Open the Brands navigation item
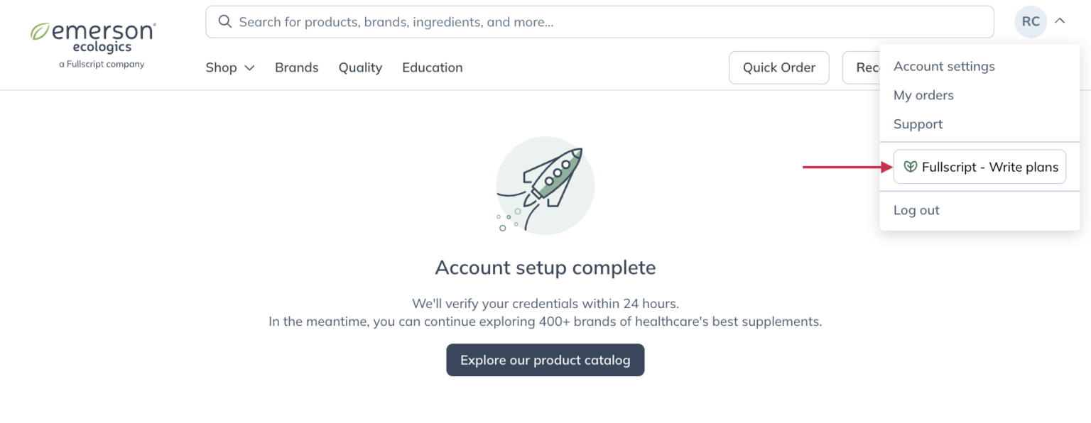 coord(296,67)
